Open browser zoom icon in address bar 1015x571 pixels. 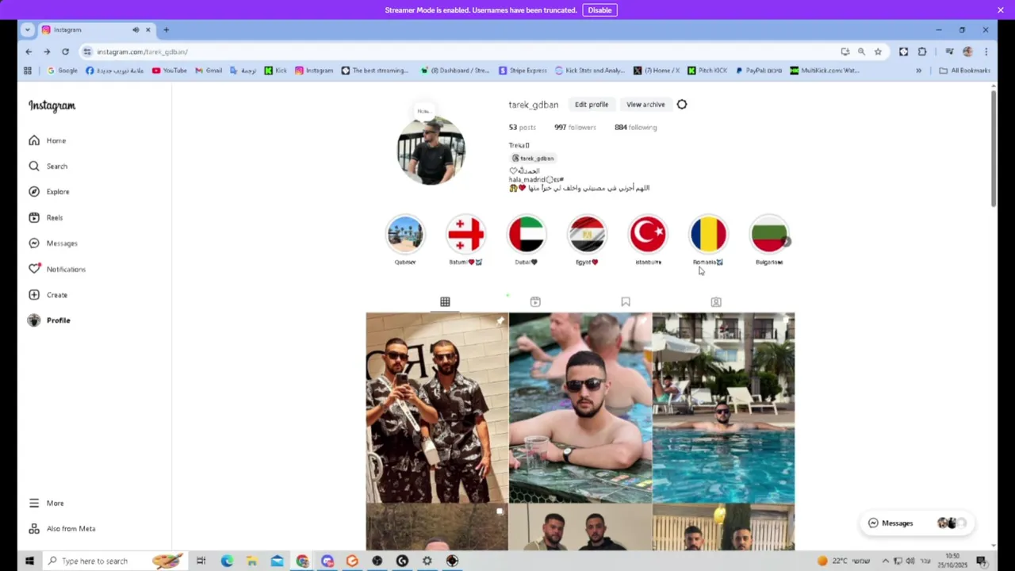click(x=861, y=52)
